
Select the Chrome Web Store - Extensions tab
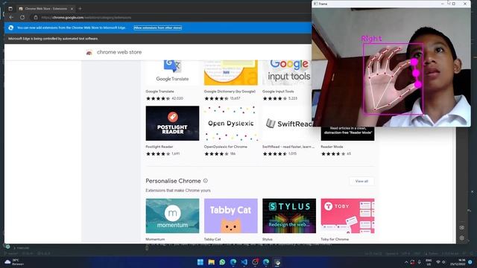point(45,9)
